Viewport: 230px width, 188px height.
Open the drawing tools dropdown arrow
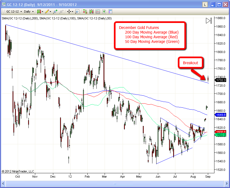click(51, 11)
